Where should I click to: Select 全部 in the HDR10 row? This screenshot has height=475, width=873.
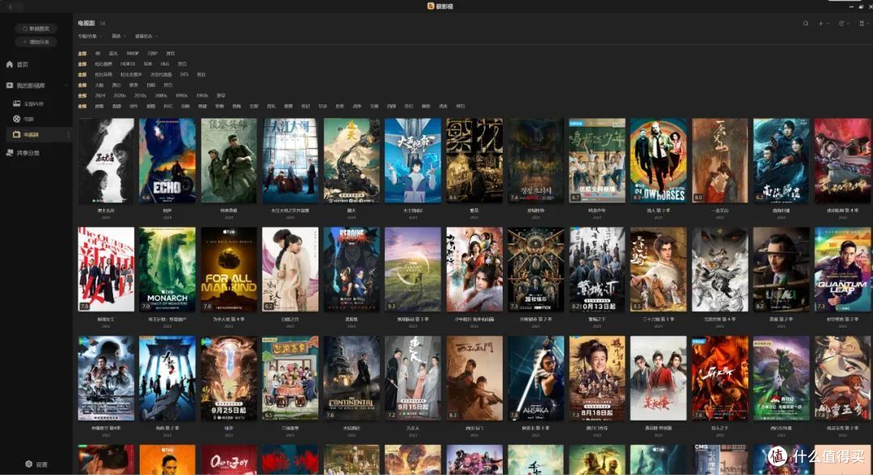82,64
